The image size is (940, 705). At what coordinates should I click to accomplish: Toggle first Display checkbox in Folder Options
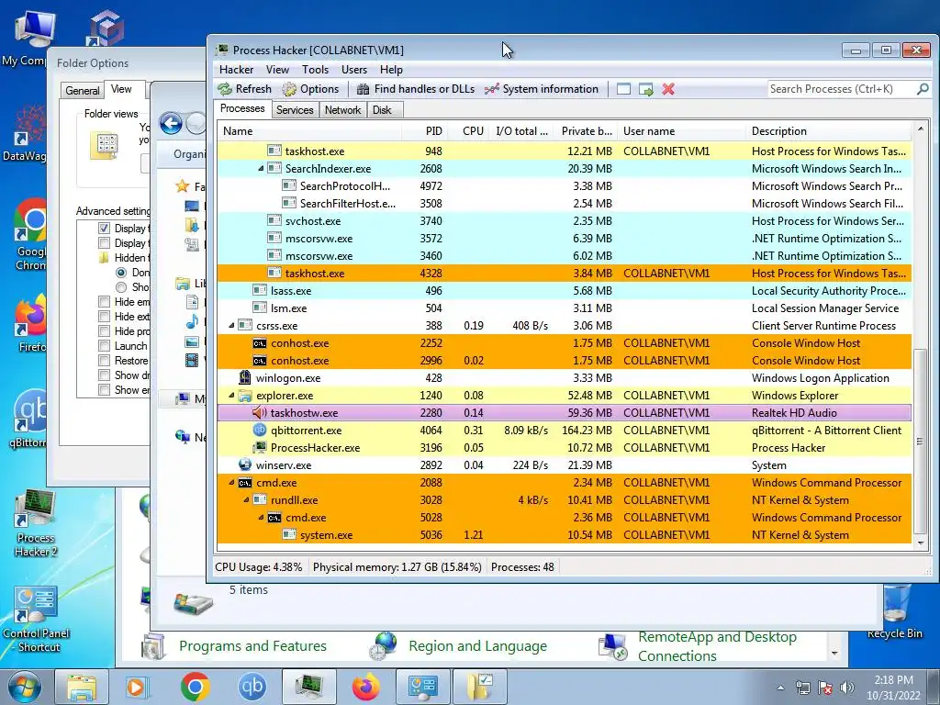[105, 228]
